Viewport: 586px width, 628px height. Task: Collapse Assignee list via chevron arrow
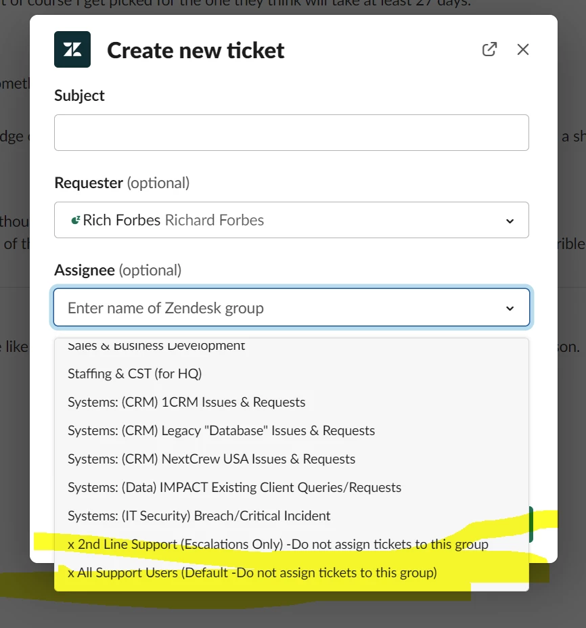[x=510, y=309]
